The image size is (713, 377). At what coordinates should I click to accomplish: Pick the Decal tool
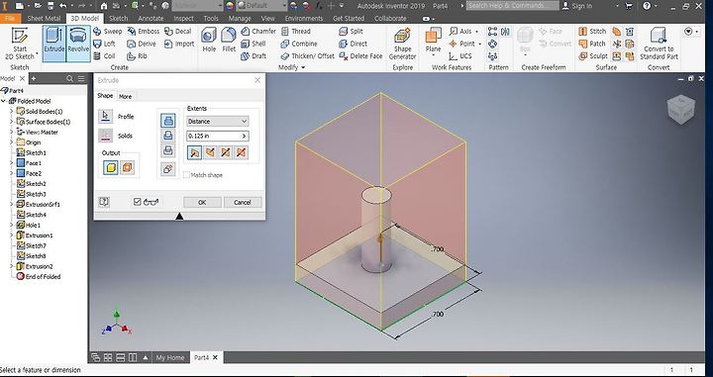point(178,32)
